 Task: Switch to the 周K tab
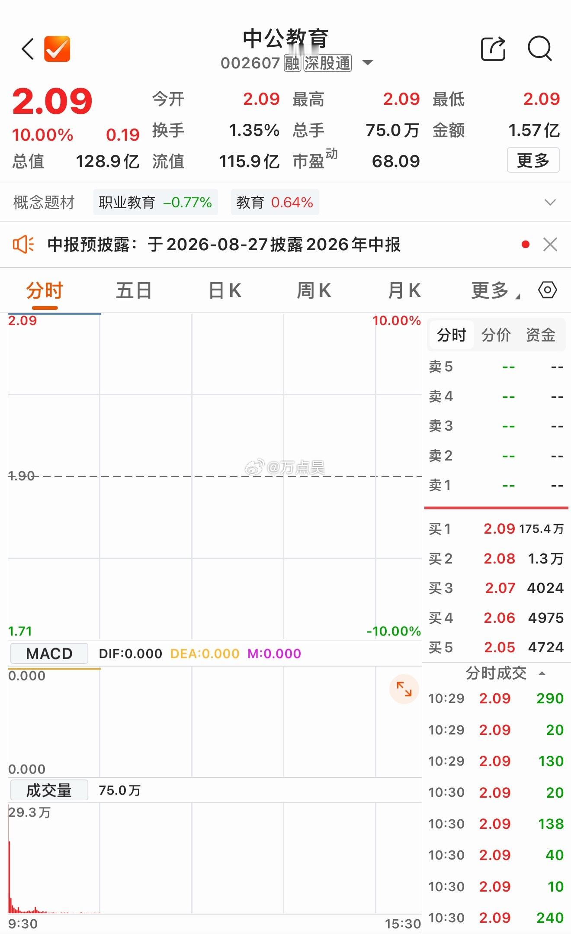(314, 290)
